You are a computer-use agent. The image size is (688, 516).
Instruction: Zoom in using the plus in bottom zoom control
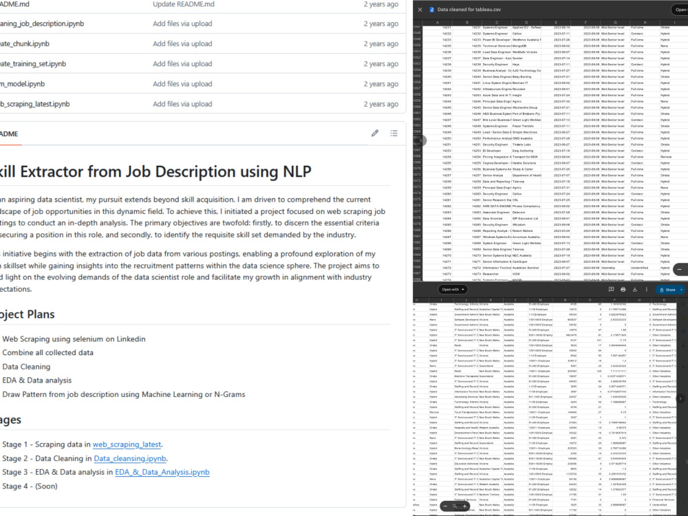point(464,506)
